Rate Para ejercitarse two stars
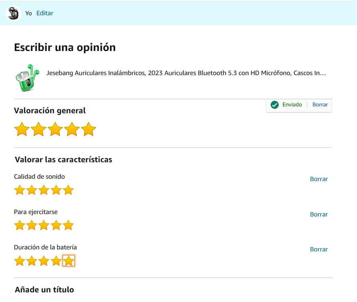The height and width of the screenshot is (302, 357). (32, 225)
